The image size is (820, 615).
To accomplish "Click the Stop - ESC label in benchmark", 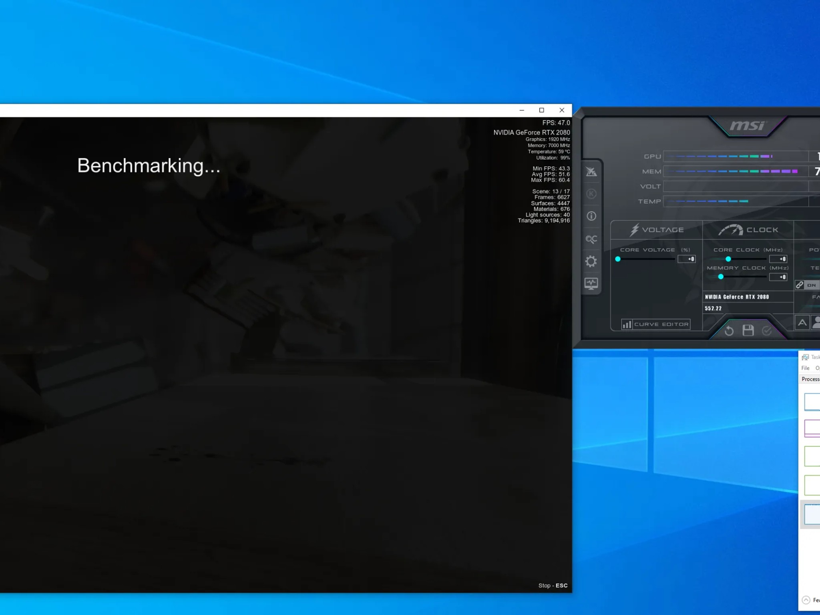I will (x=553, y=585).
